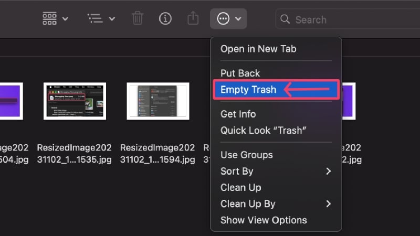Select the ResizedImage 1535.jpg thumbnail

point(75,101)
